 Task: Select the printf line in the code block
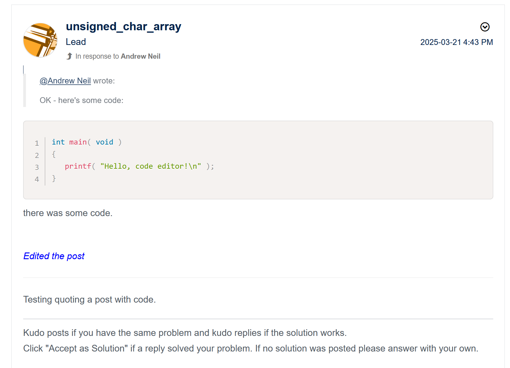139,166
